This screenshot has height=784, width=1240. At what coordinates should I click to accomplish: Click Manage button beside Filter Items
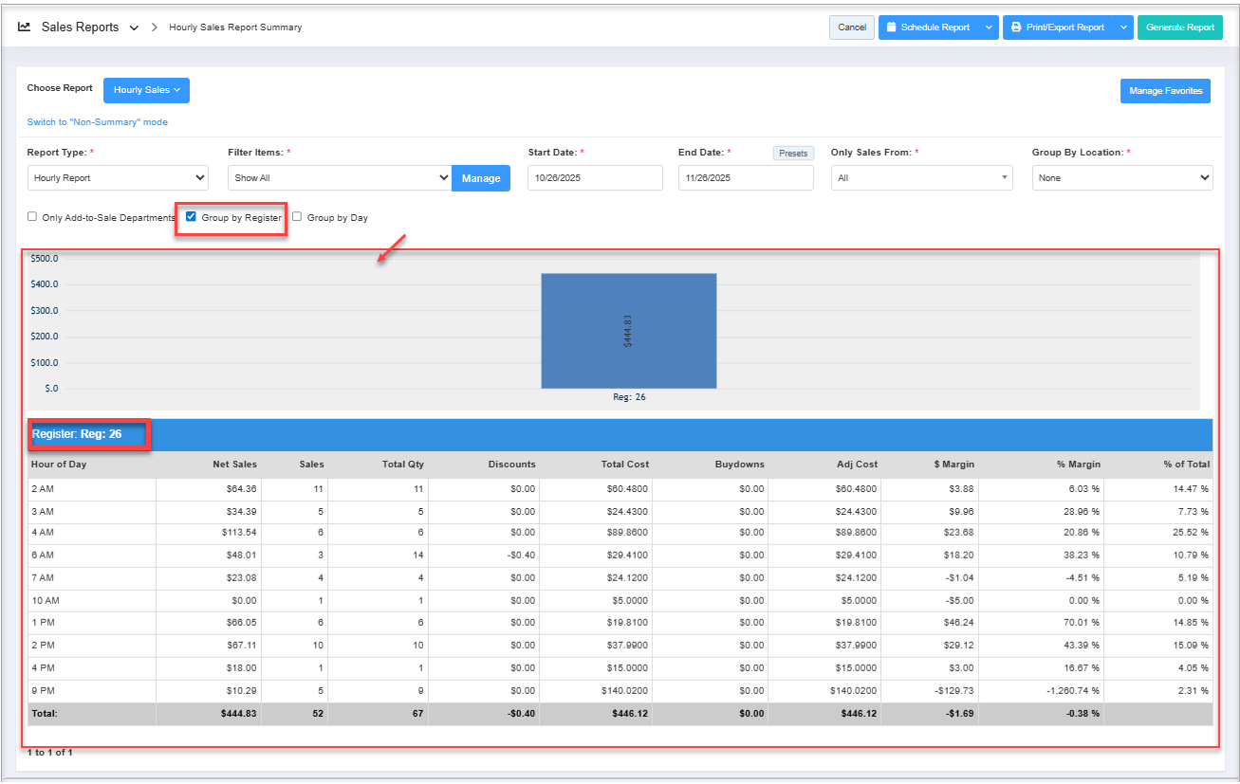pyautogui.click(x=480, y=178)
